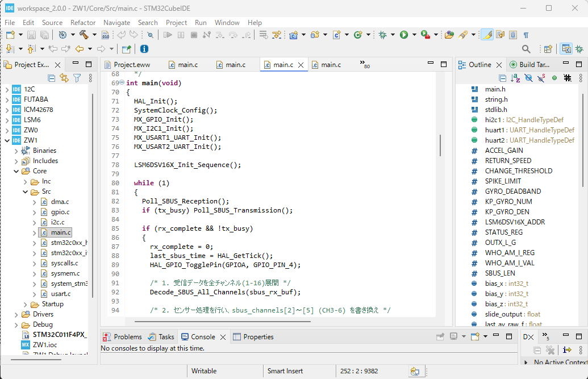Click the editor vertical scrollbar thumb

[x=440, y=145]
